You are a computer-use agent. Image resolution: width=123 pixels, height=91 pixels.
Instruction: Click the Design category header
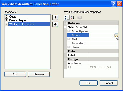(73, 59)
